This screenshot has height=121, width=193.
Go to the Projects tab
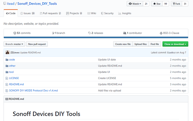[x=74, y=13]
